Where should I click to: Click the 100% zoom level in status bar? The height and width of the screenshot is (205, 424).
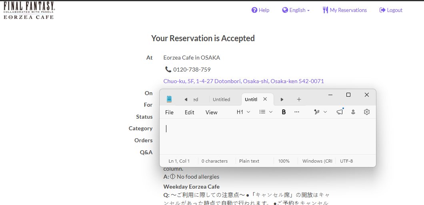click(284, 161)
